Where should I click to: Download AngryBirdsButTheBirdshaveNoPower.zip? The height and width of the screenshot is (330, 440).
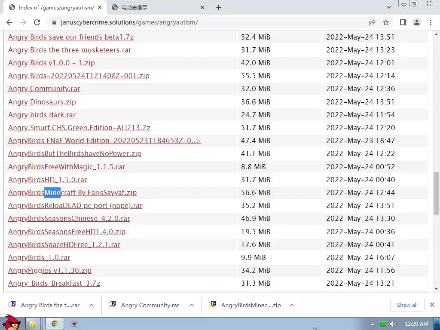pyautogui.click(x=75, y=153)
